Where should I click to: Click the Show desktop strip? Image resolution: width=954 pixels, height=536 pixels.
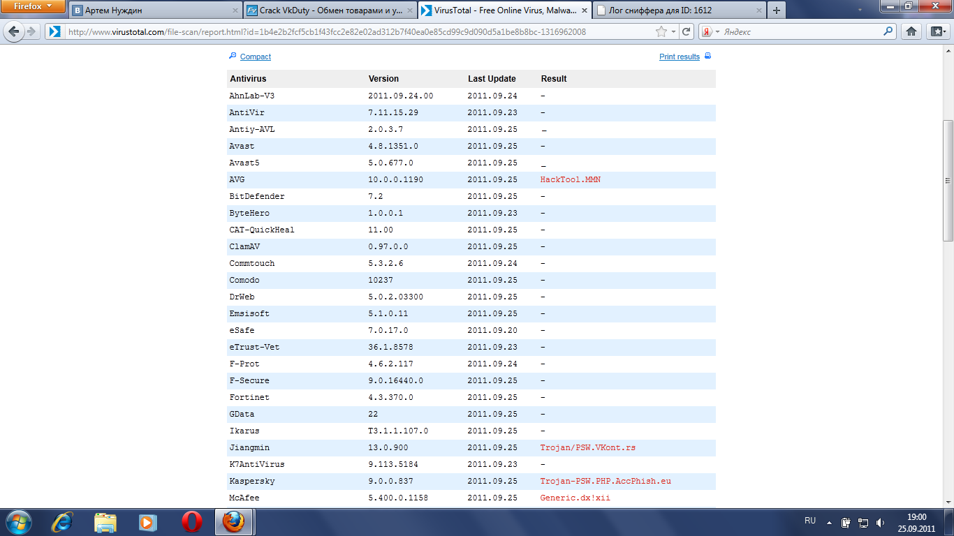(949, 522)
